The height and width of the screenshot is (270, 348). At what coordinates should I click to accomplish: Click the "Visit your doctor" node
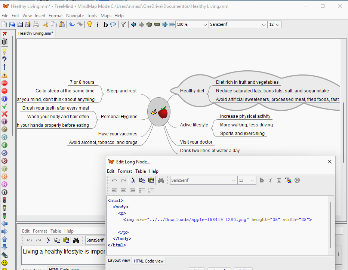pos(196,142)
